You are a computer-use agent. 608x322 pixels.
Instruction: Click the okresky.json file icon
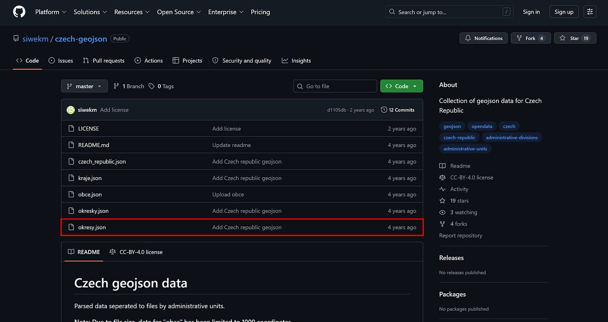tap(71, 211)
